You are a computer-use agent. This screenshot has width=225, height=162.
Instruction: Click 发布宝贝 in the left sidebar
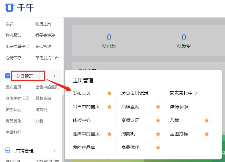[14, 87]
